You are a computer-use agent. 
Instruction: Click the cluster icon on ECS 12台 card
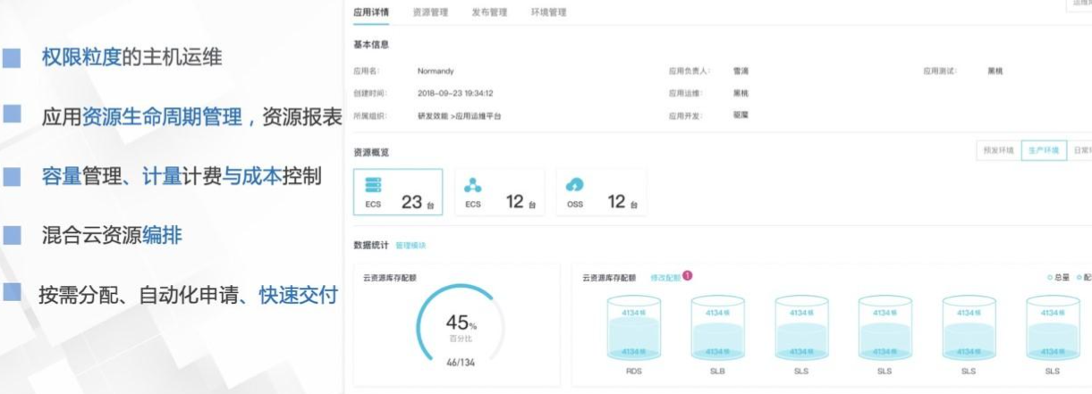473,185
